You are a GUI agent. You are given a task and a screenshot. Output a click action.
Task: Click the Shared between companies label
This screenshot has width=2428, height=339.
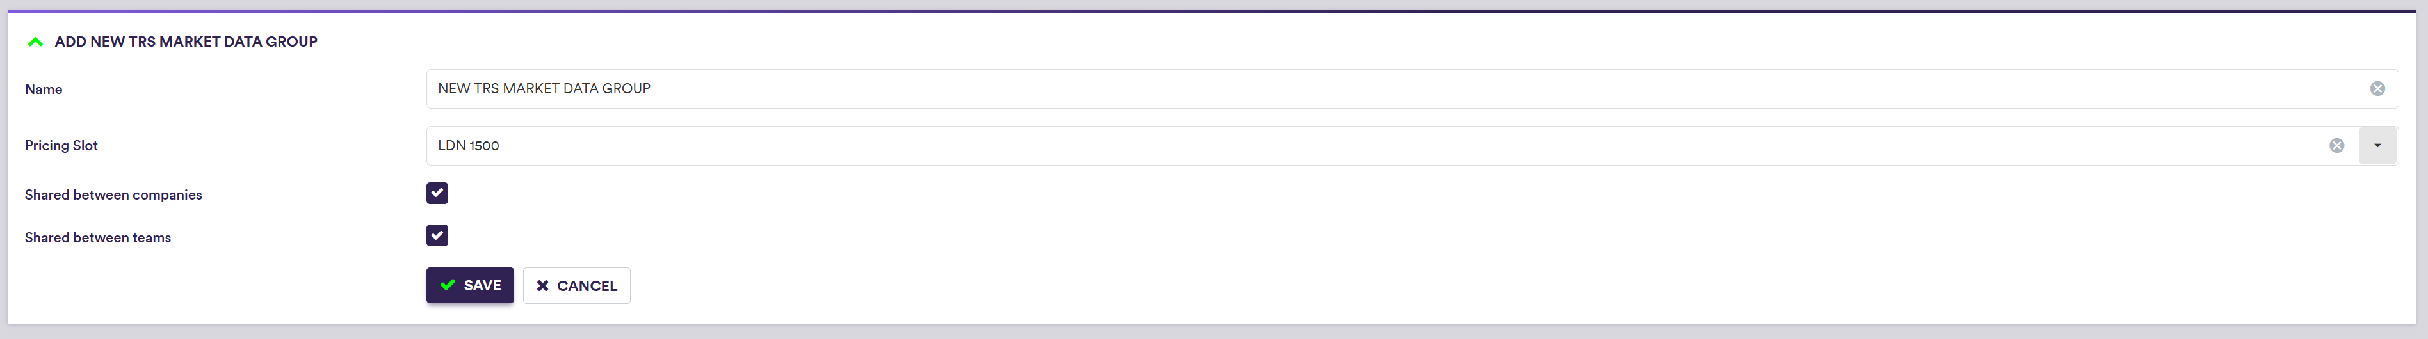(x=113, y=195)
